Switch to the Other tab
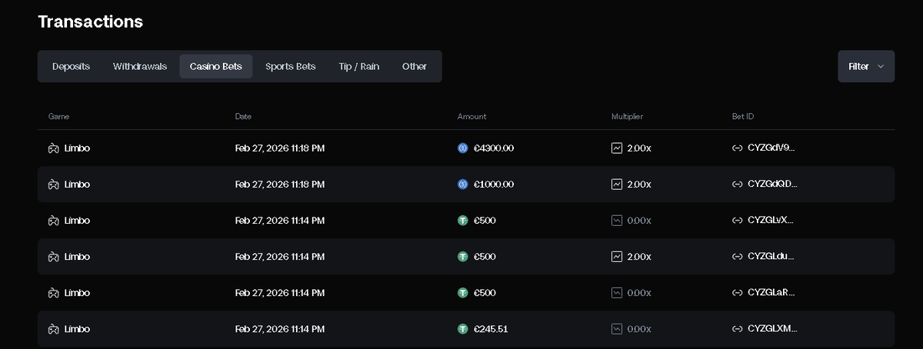Image resolution: width=923 pixels, height=349 pixels. [415, 67]
